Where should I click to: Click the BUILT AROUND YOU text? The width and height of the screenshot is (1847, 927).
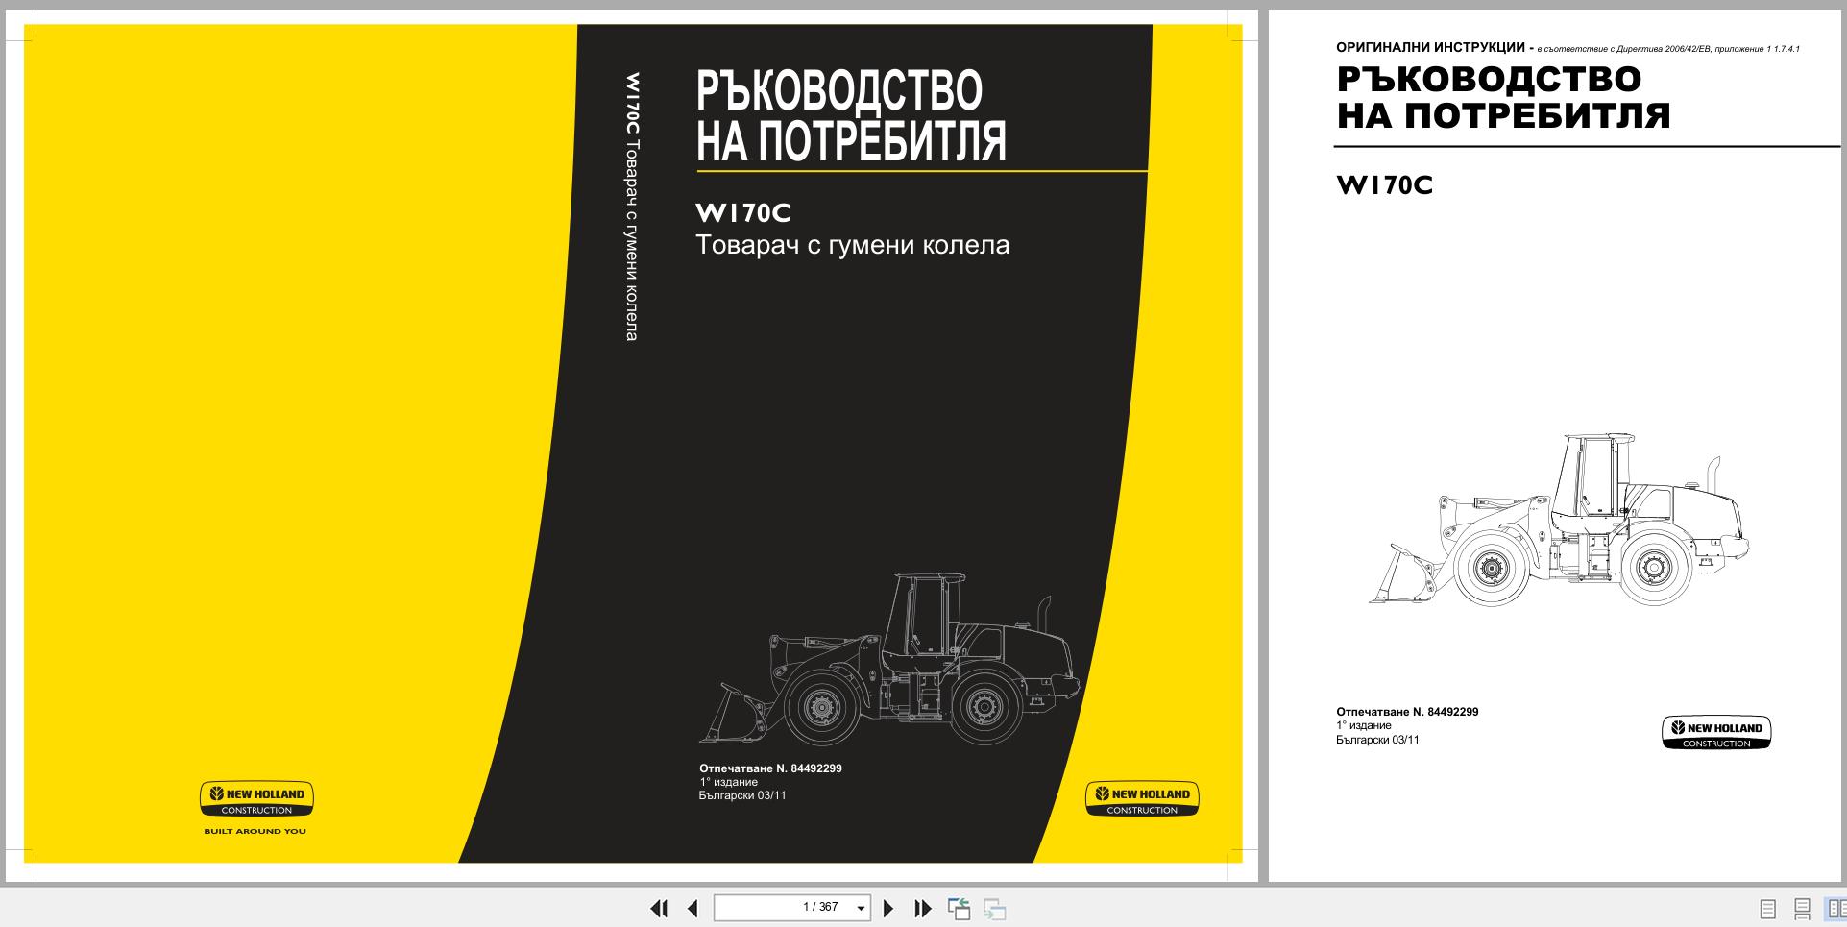pos(255,830)
